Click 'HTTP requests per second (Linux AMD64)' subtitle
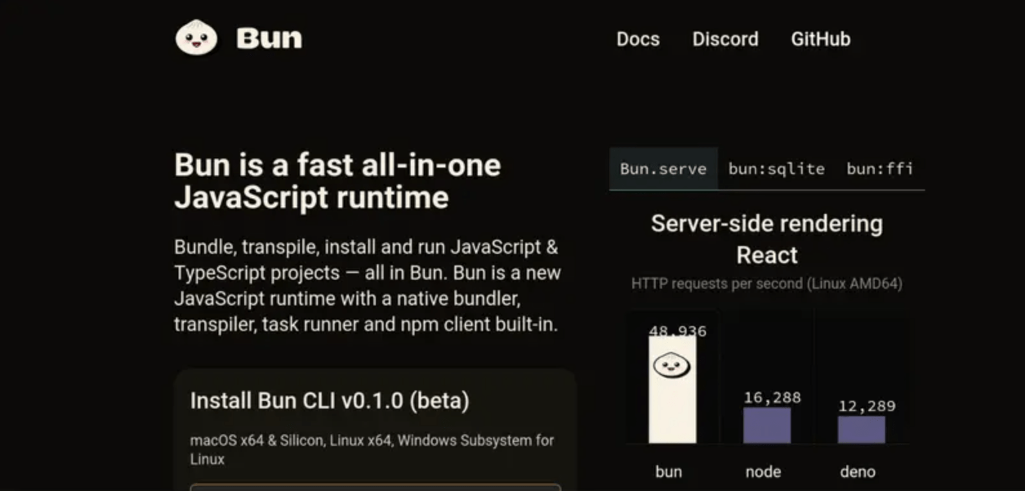 767,284
